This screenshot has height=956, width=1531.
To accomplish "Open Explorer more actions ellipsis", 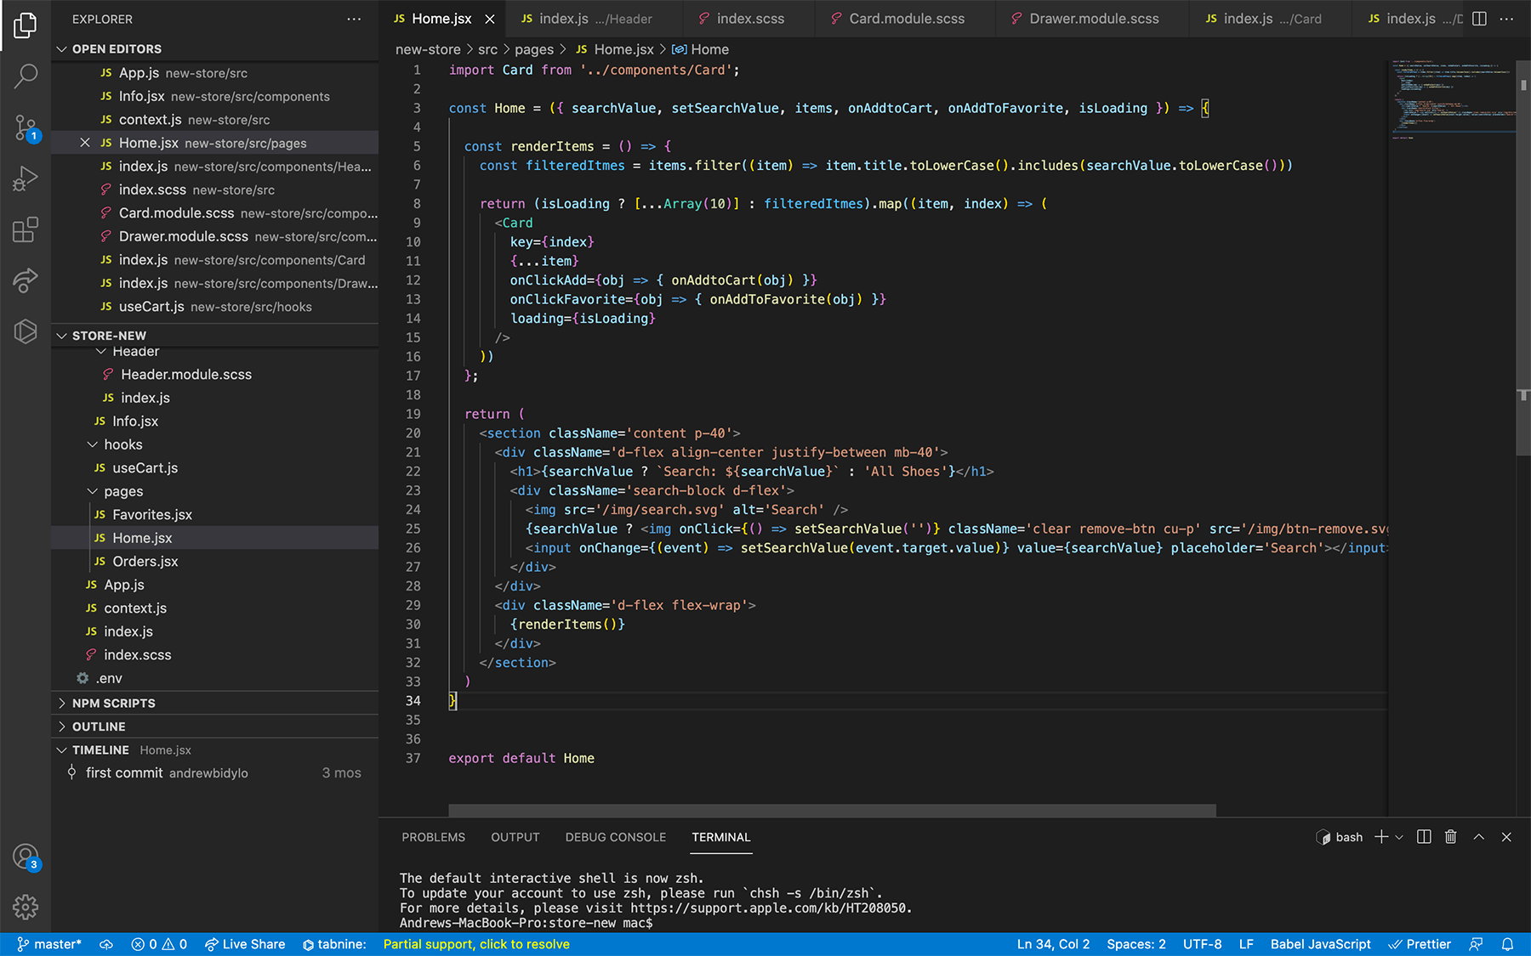I will [354, 19].
